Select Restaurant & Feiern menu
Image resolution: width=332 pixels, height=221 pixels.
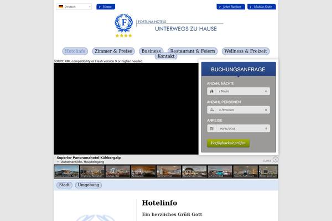pyautogui.click(x=193, y=51)
